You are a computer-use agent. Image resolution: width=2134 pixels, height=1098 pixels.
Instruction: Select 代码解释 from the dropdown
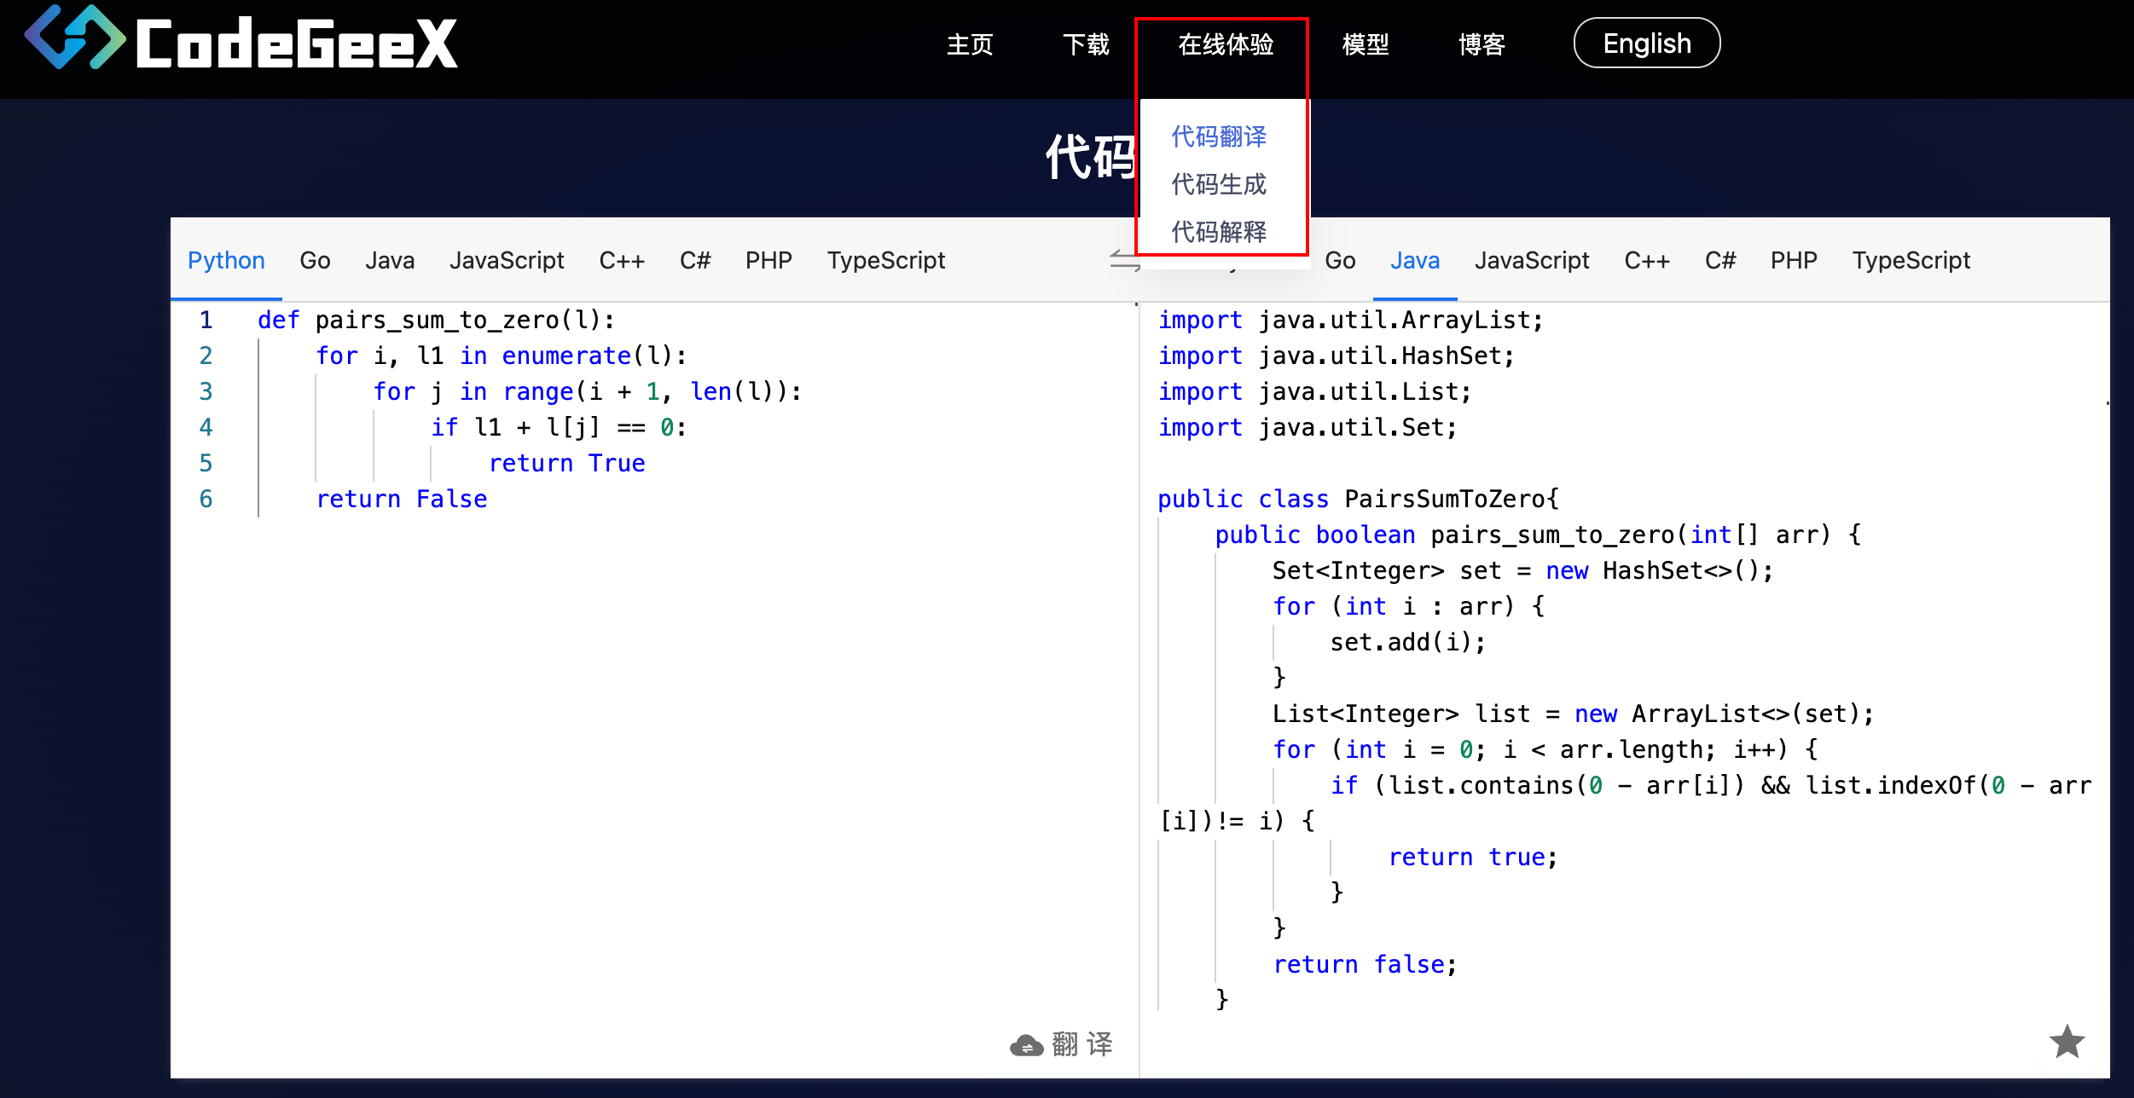[x=1218, y=231]
